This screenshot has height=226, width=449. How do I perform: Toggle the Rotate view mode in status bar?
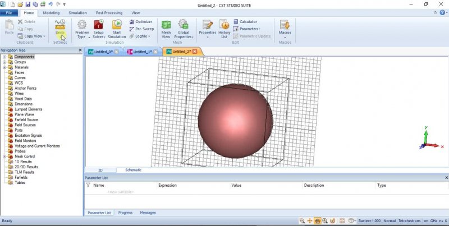pyautogui.click(x=317, y=221)
